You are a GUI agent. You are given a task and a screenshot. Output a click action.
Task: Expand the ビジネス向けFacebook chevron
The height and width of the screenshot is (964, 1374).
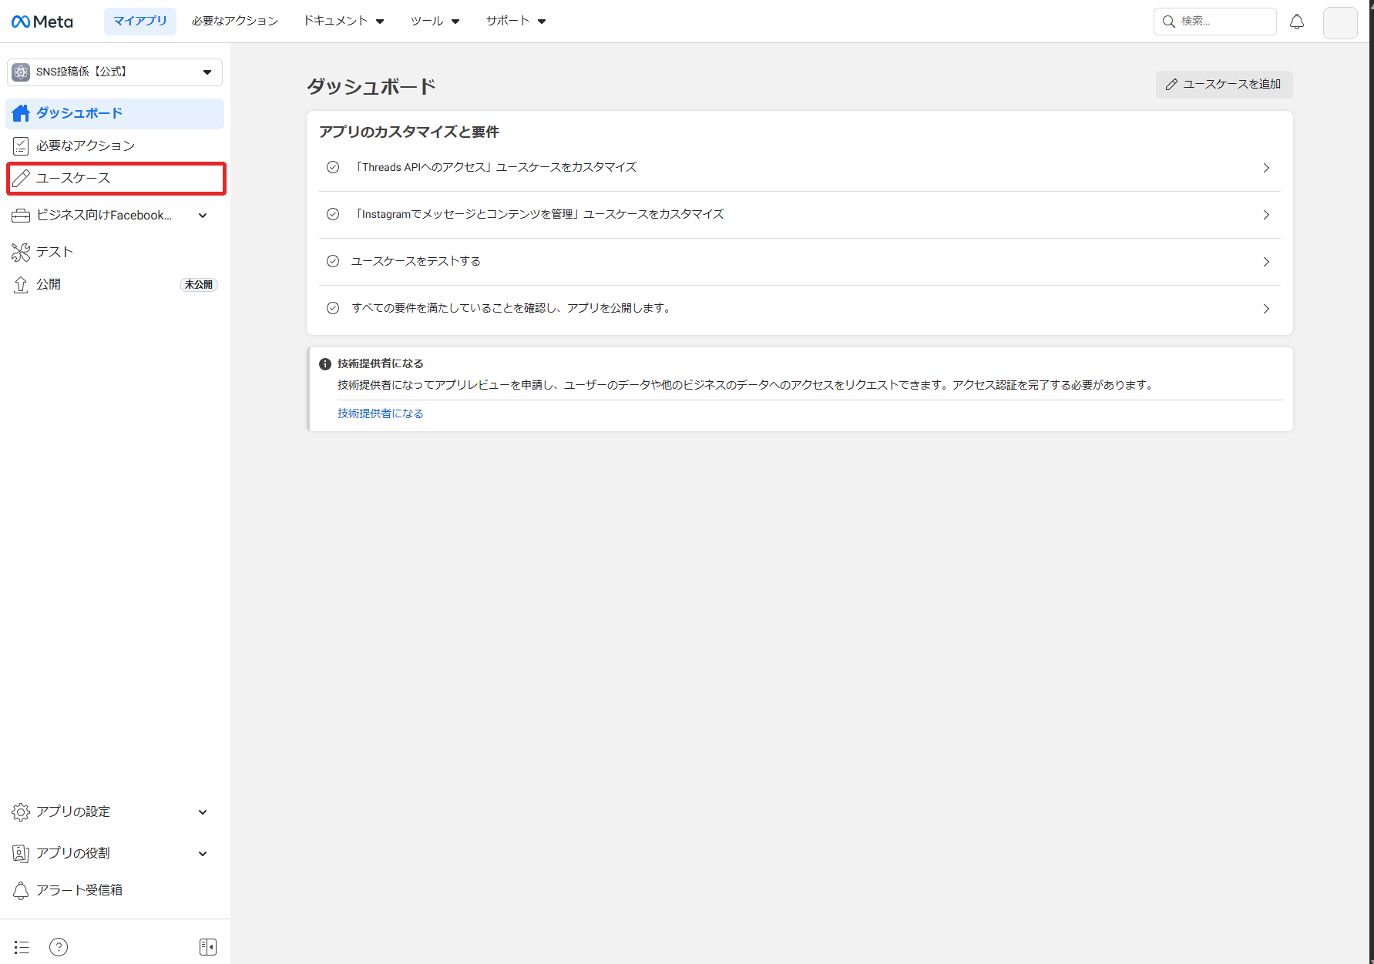(x=203, y=216)
